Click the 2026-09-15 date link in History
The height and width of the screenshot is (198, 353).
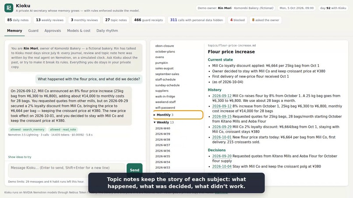click(222, 116)
